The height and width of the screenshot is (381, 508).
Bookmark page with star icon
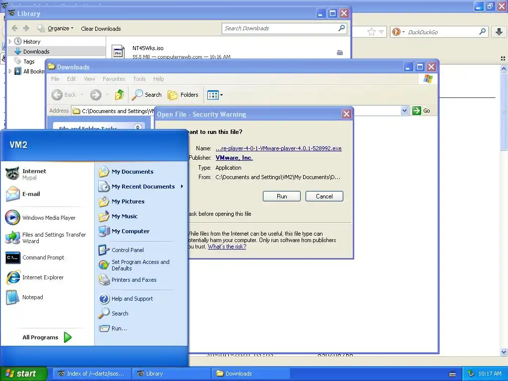[372, 32]
